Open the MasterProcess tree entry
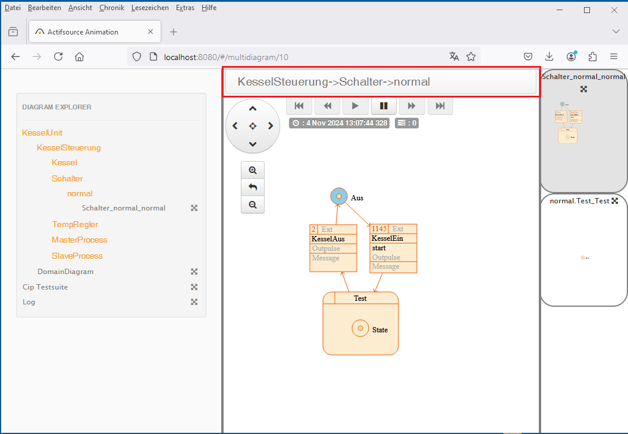The image size is (628, 434). (80, 240)
